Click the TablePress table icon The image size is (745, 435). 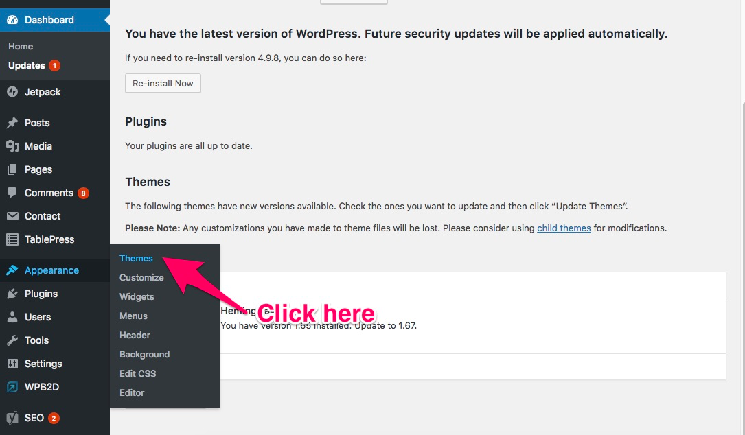click(12, 239)
